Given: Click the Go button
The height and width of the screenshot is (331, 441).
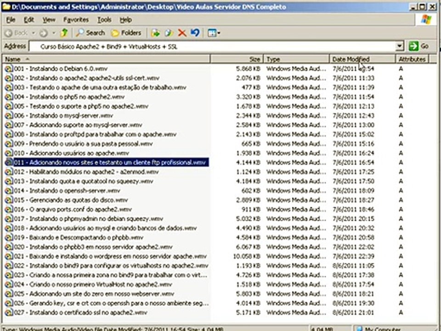Looking at the screenshot, I should click(418, 46).
